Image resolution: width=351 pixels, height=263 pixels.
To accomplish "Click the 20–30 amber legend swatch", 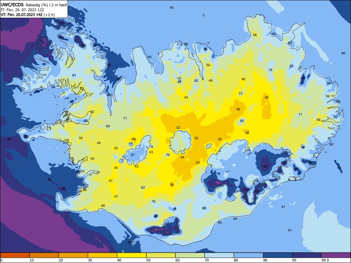I will pyautogui.click(x=73, y=255).
